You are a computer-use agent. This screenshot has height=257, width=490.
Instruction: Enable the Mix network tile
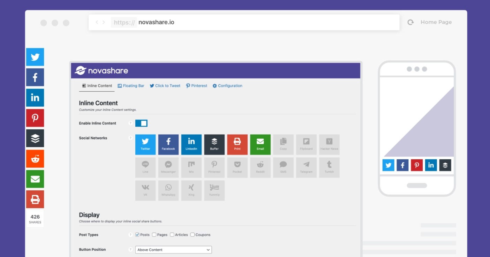click(191, 167)
